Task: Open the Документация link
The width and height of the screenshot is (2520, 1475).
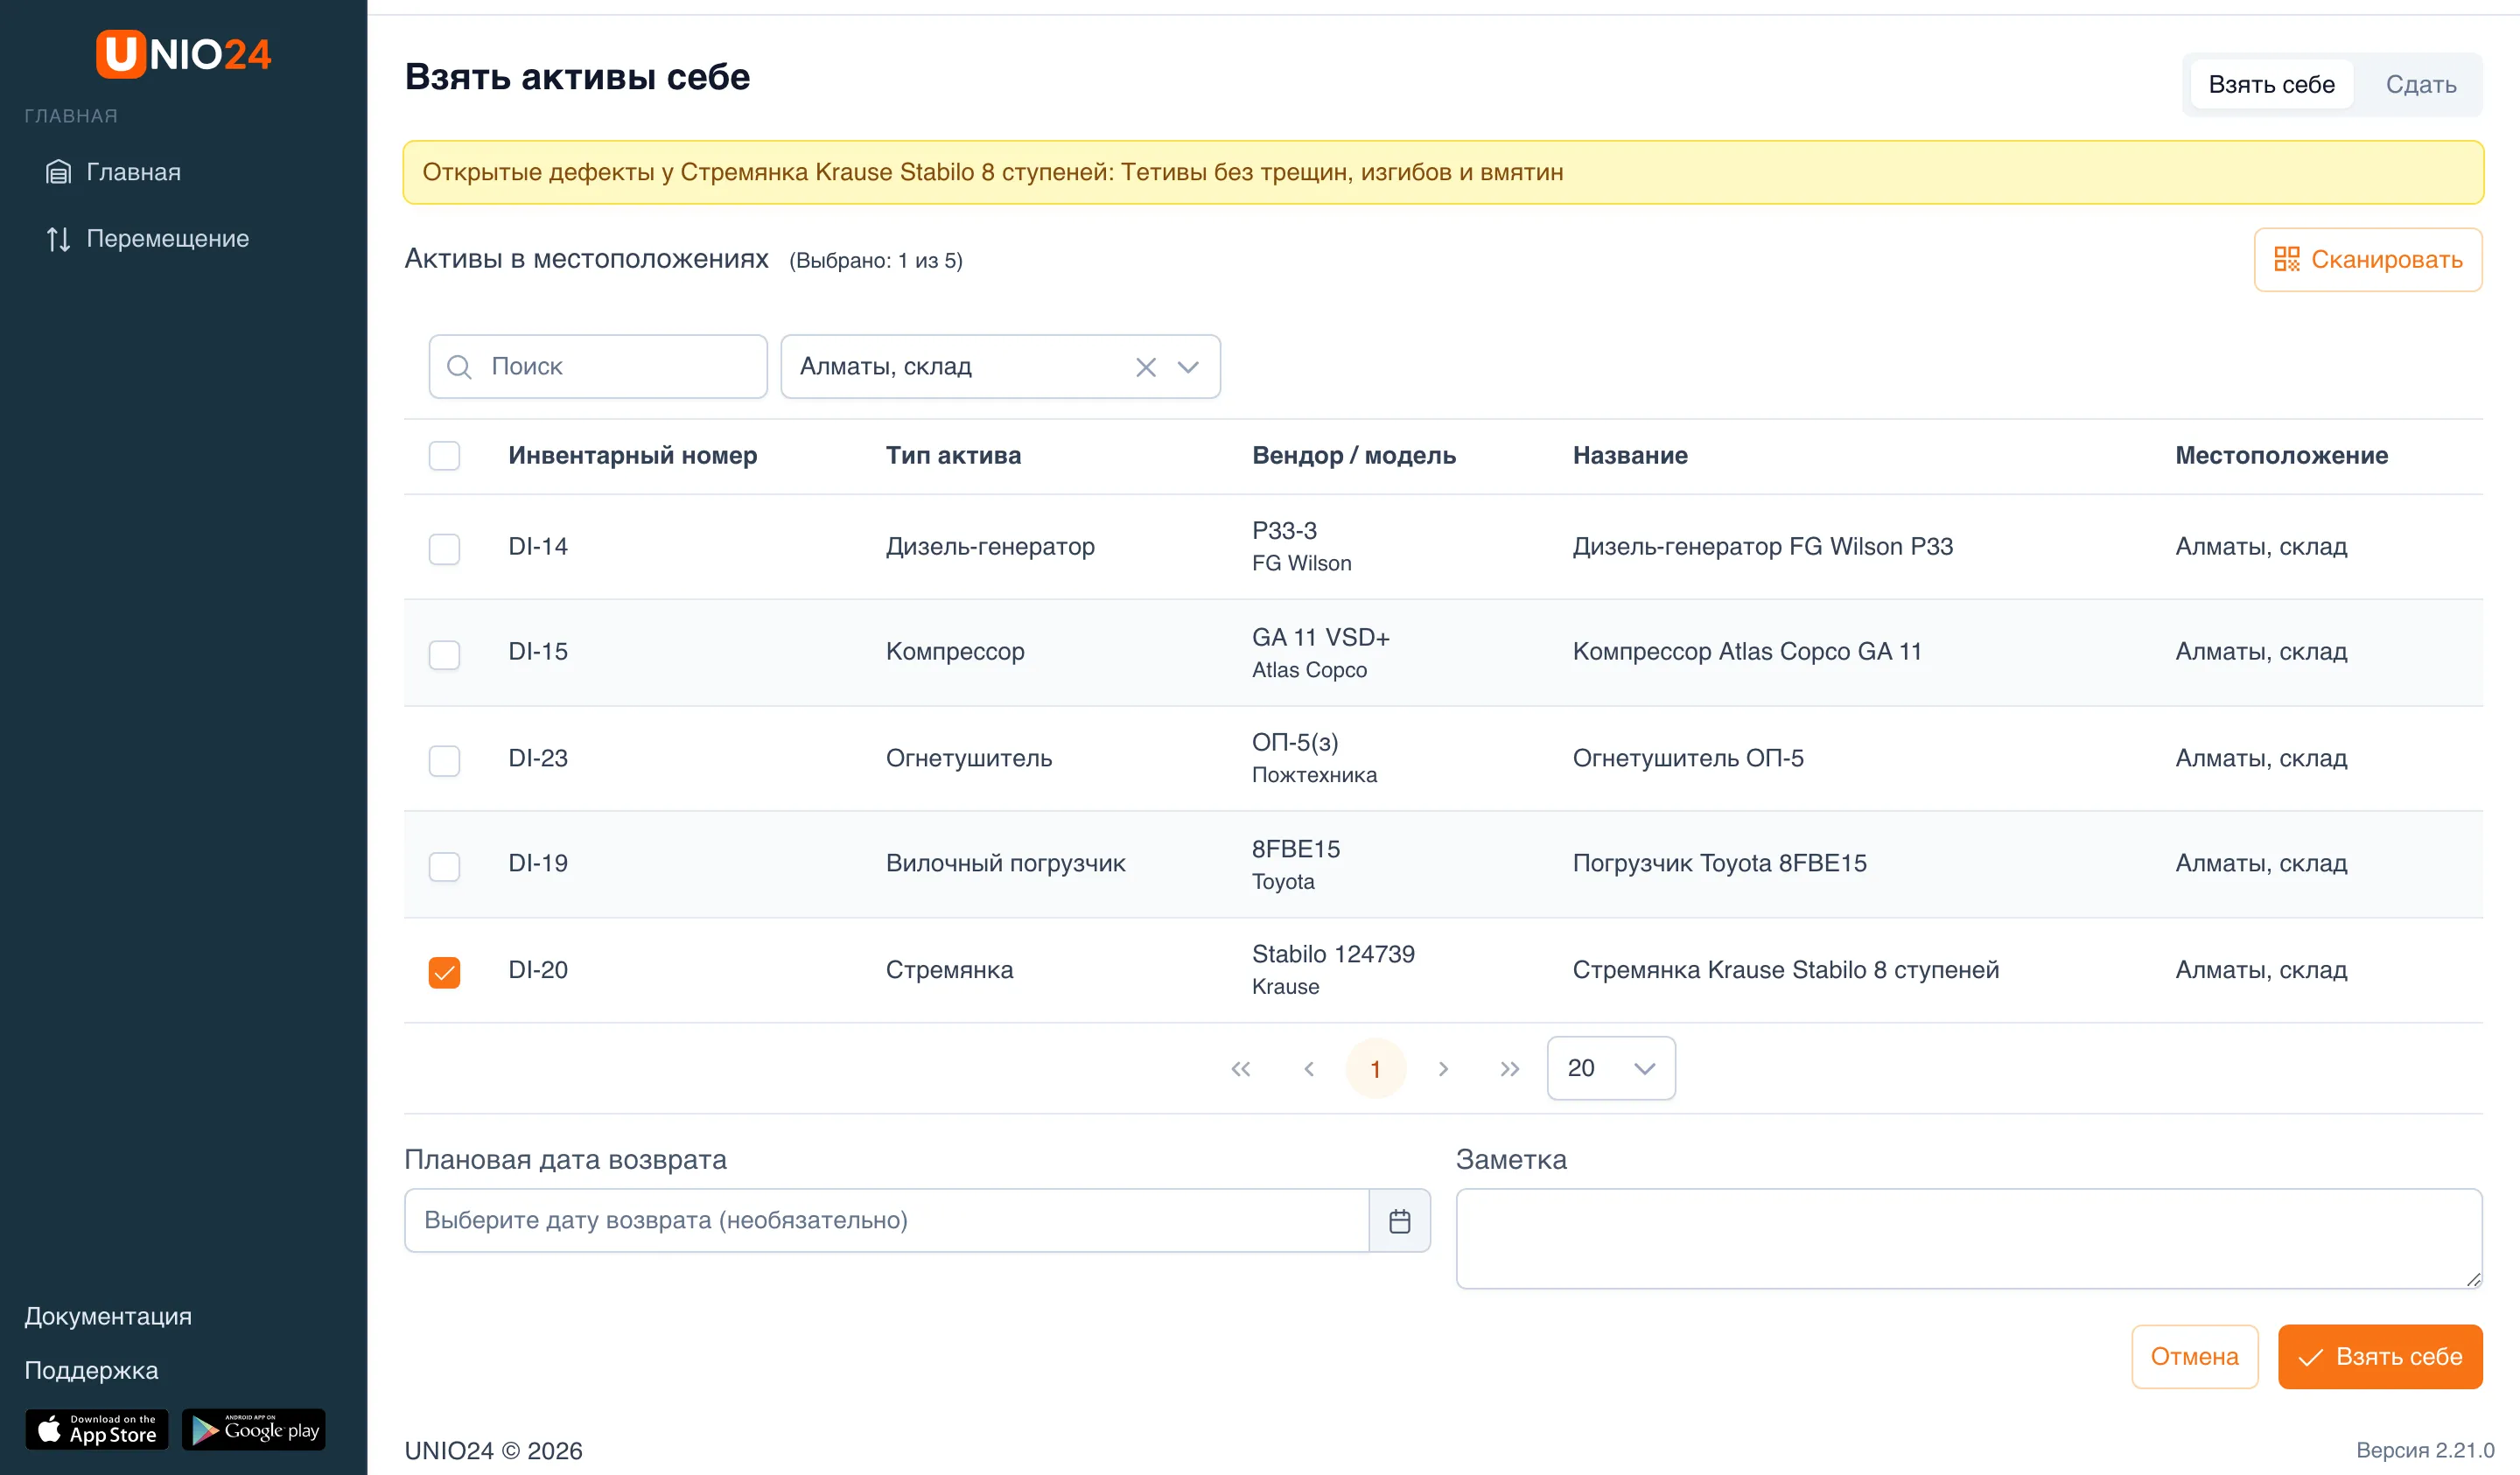Action: pos(108,1316)
